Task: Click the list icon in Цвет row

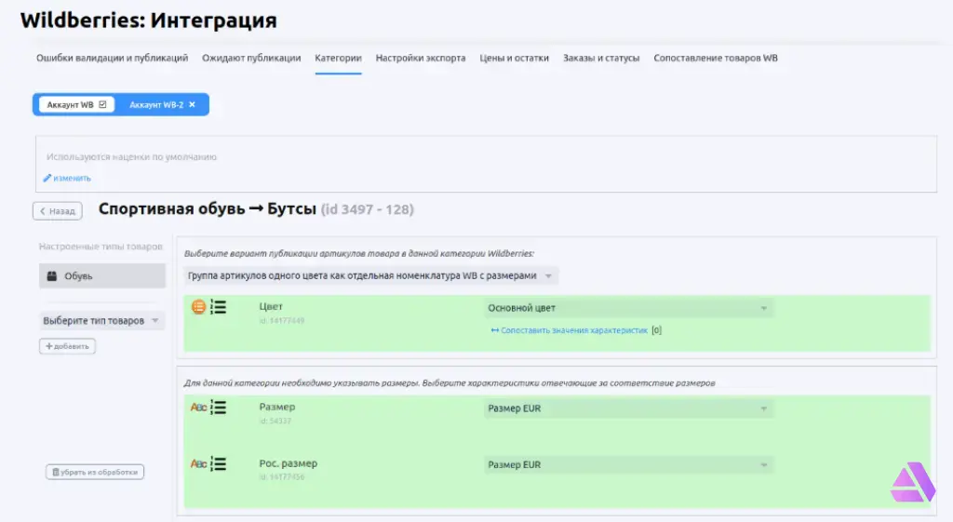Action: pyautogui.click(x=218, y=307)
